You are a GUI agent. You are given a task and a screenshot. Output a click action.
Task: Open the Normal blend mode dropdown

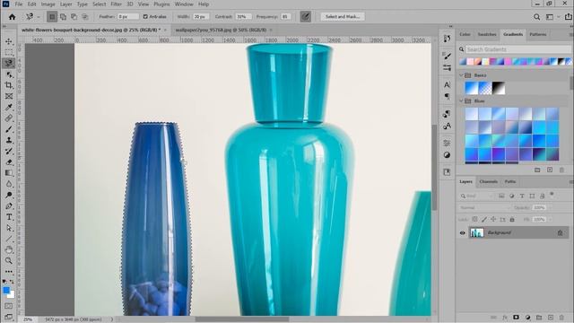click(x=484, y=207)
